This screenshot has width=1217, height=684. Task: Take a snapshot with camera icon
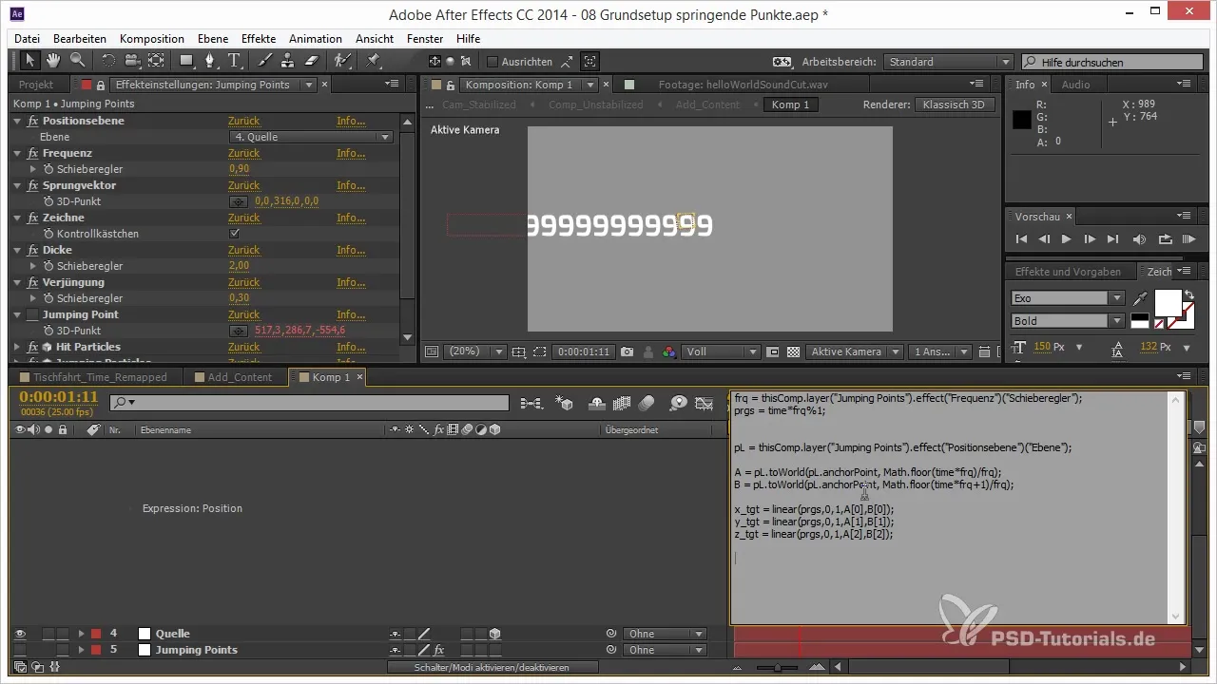pos(628,351)
